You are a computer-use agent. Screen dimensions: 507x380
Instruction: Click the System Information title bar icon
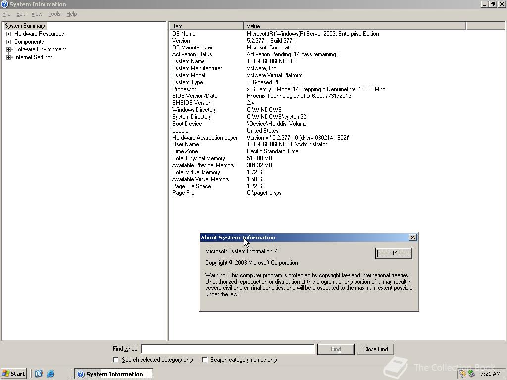click(4, 4)
